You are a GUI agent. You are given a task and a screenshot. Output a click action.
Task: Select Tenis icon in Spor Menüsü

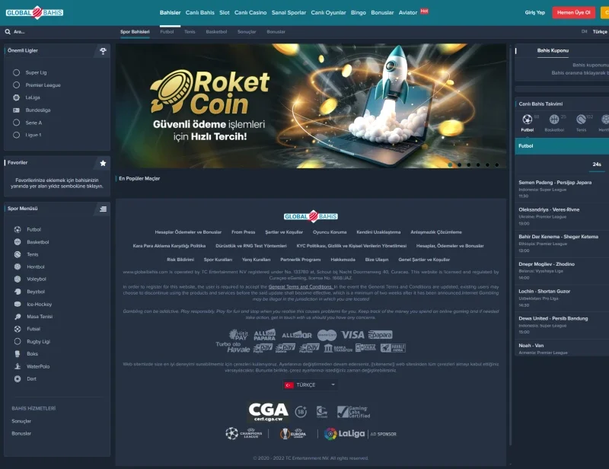point(18,254)
